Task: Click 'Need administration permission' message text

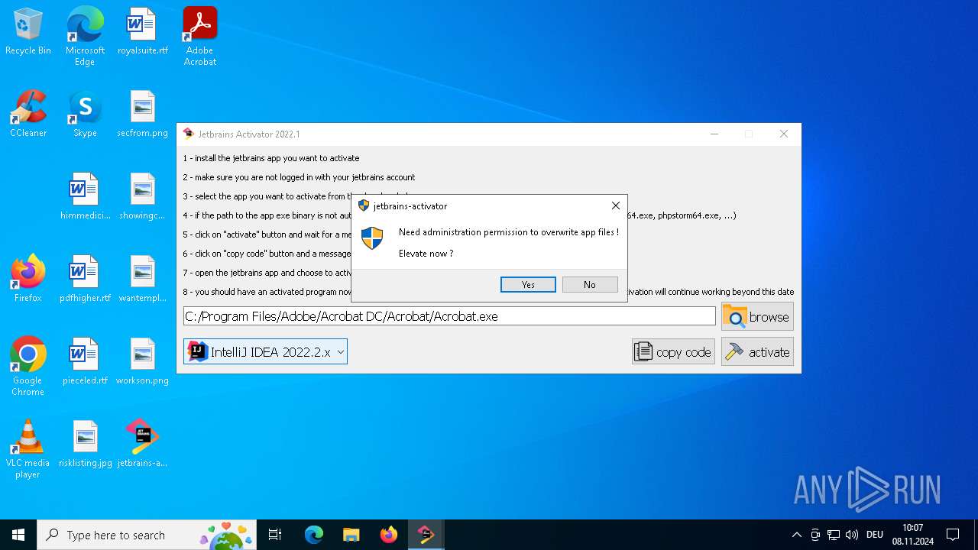Action: 509,232
